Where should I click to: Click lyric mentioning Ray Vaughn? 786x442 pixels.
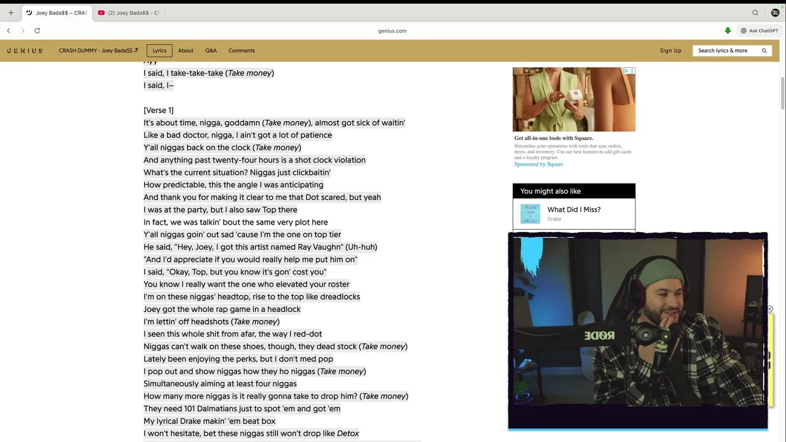click(x=260, y=247)
